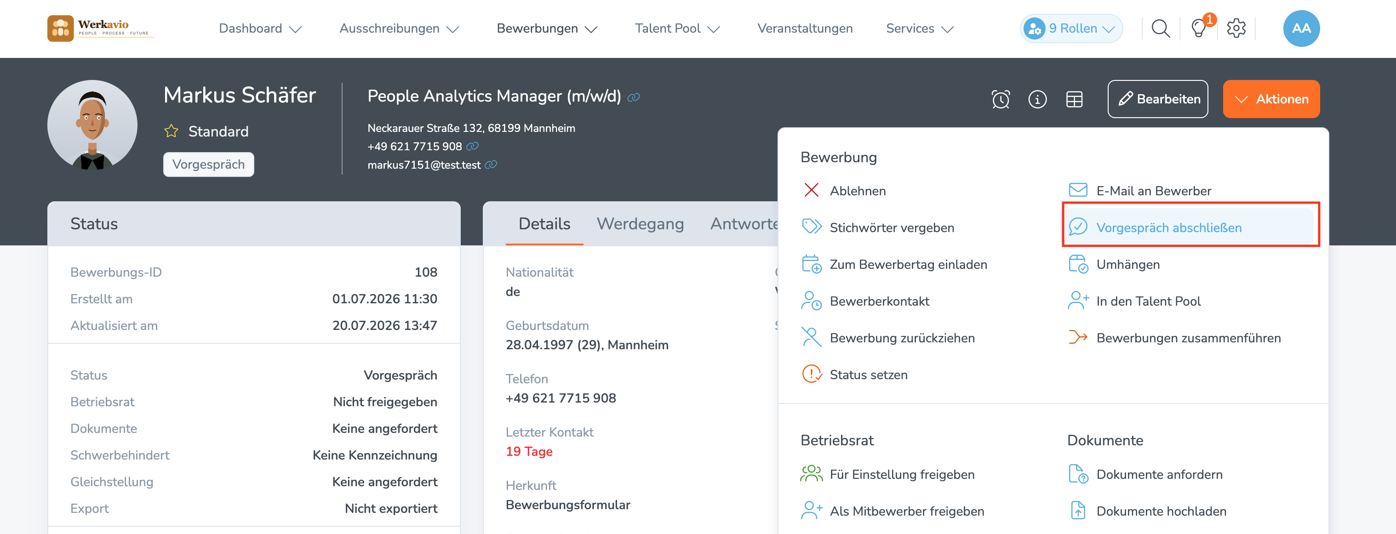Click the exclamation Status setzen icon
Screen dimensions: 1396x534
(811, 374)
